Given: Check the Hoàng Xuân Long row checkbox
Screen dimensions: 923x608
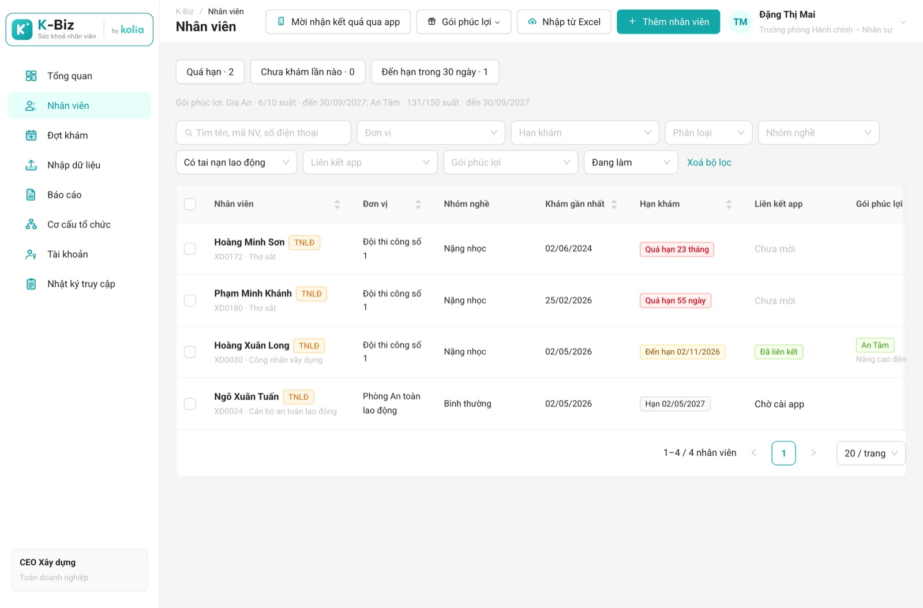Looking at the screenshot, I should pyautogui.click(x=190, y=352).
